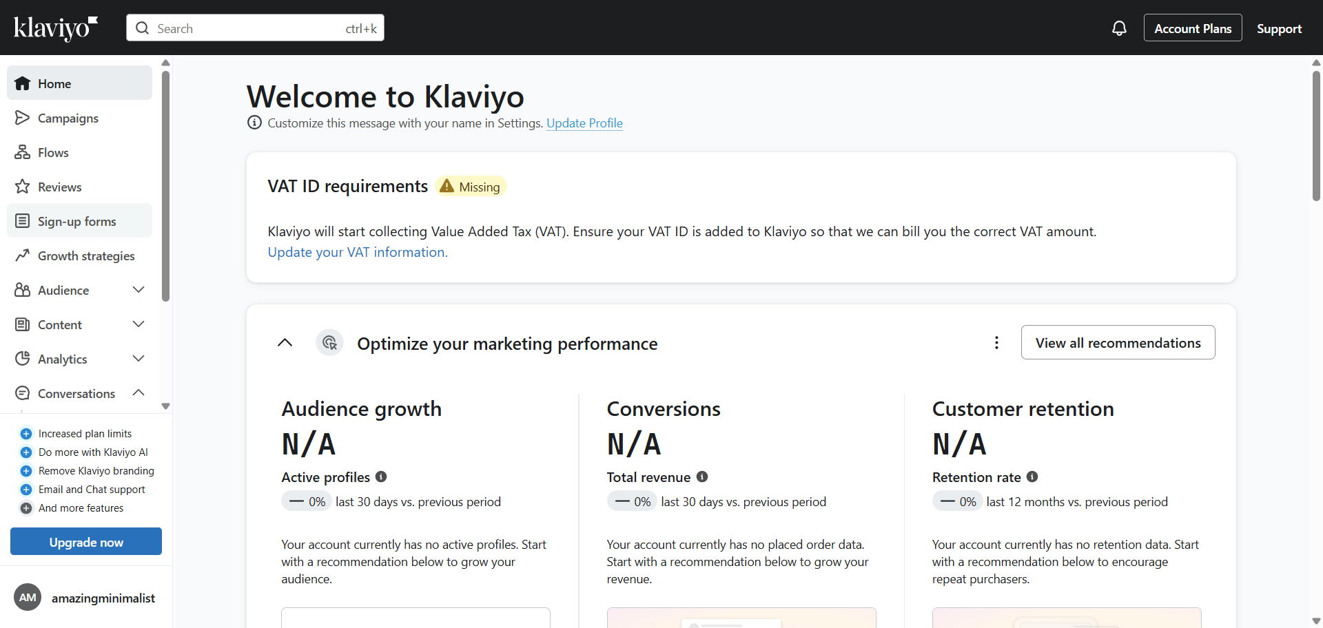Click the main page vertical scrollbar

(1316, 138)
